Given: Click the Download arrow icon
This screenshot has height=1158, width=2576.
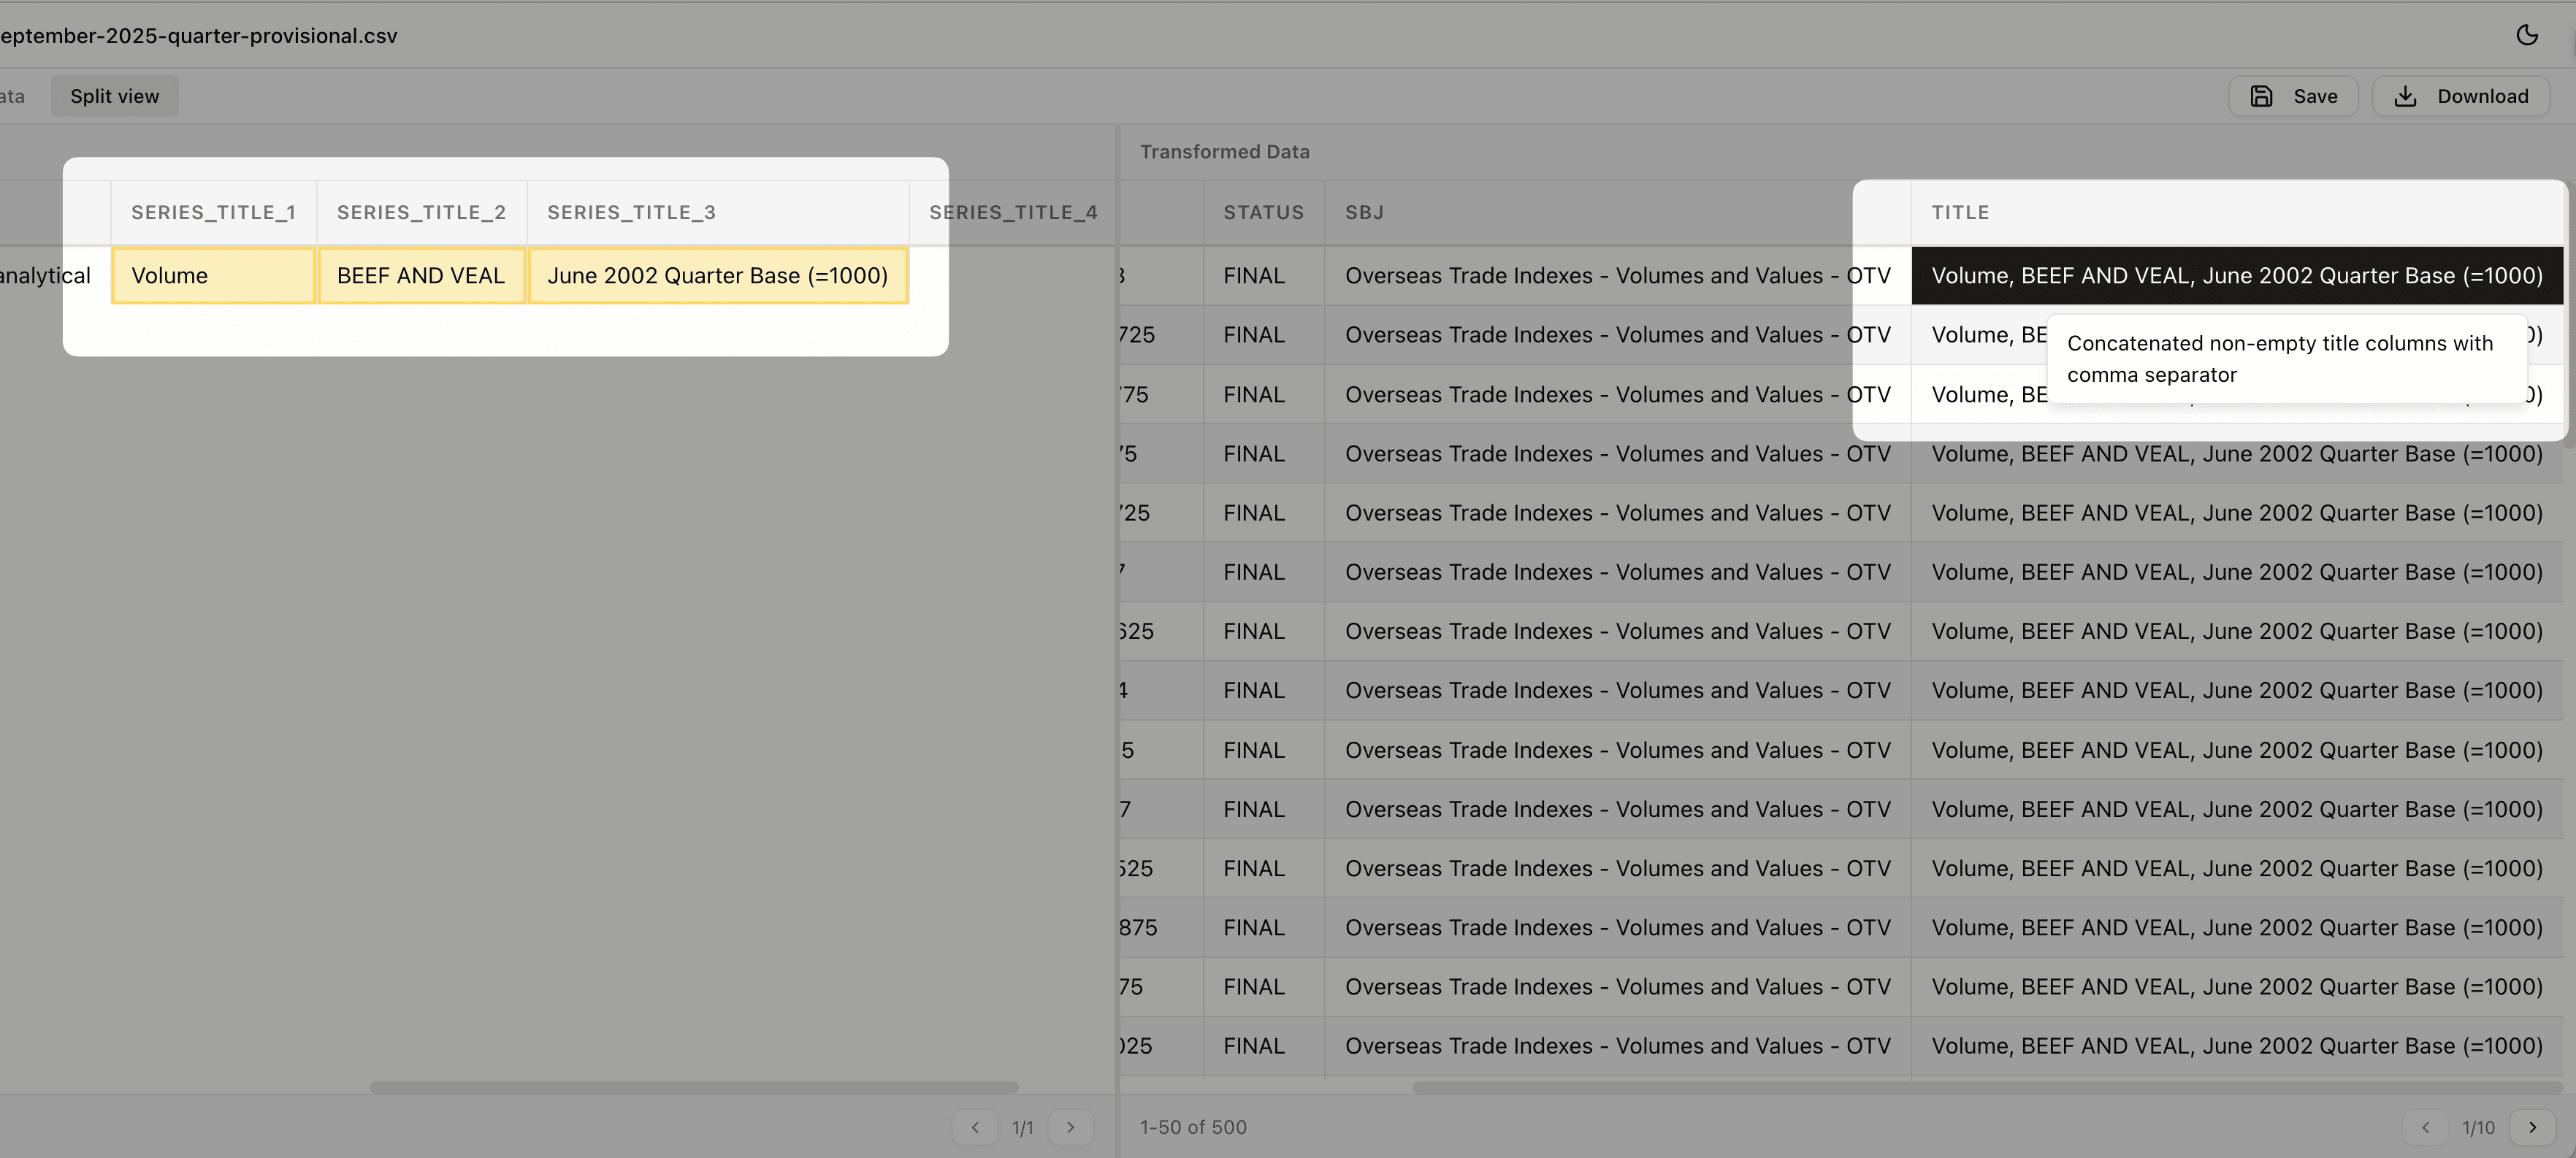Looking at the screenshot, I should (x=2405, y=96).
